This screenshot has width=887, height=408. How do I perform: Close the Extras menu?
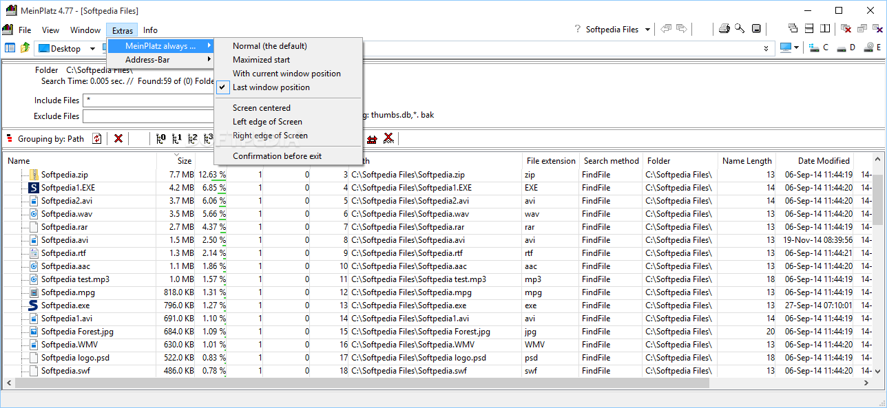[123, 30]
